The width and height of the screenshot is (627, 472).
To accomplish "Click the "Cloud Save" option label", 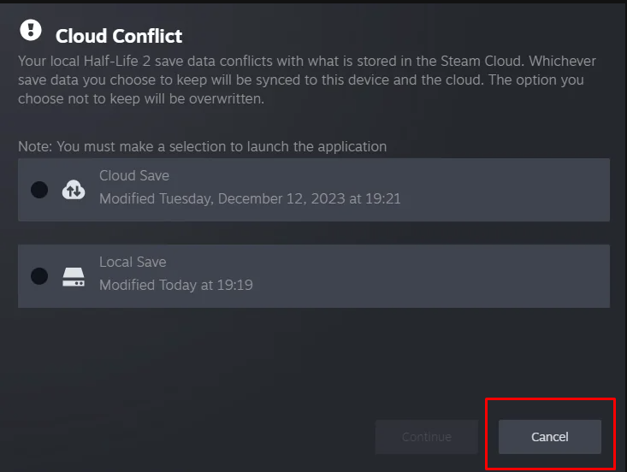I will click(x=134, y=175).
